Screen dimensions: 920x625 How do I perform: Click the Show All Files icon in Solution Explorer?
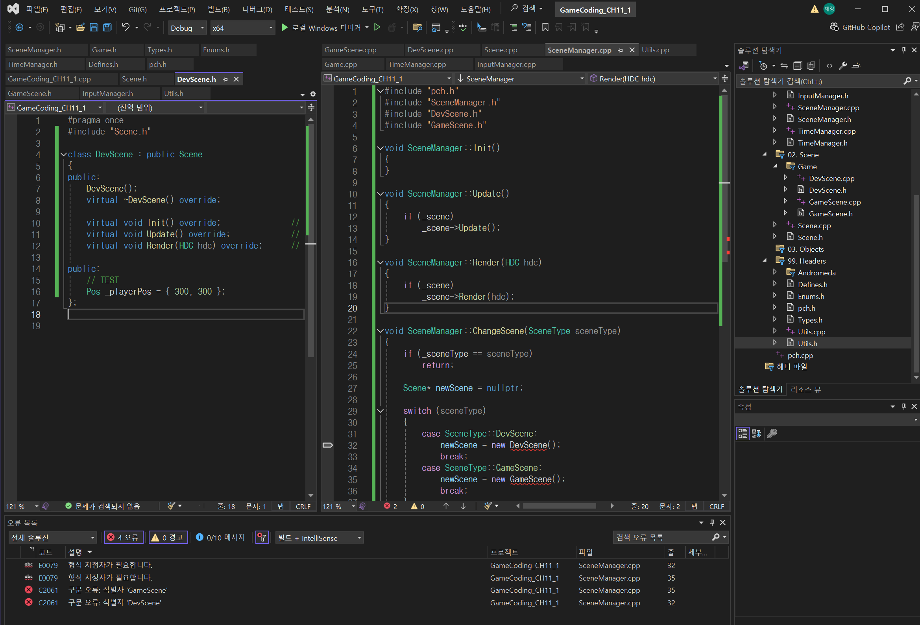tap(811, 66)
